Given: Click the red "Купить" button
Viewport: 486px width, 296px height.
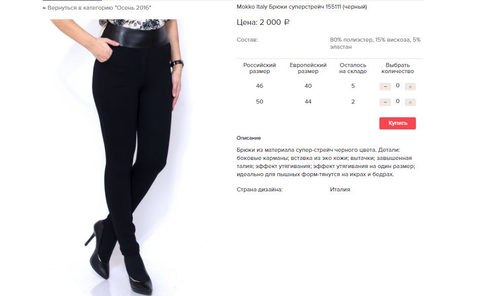Looking at the screenshot, I should [397, 123].
